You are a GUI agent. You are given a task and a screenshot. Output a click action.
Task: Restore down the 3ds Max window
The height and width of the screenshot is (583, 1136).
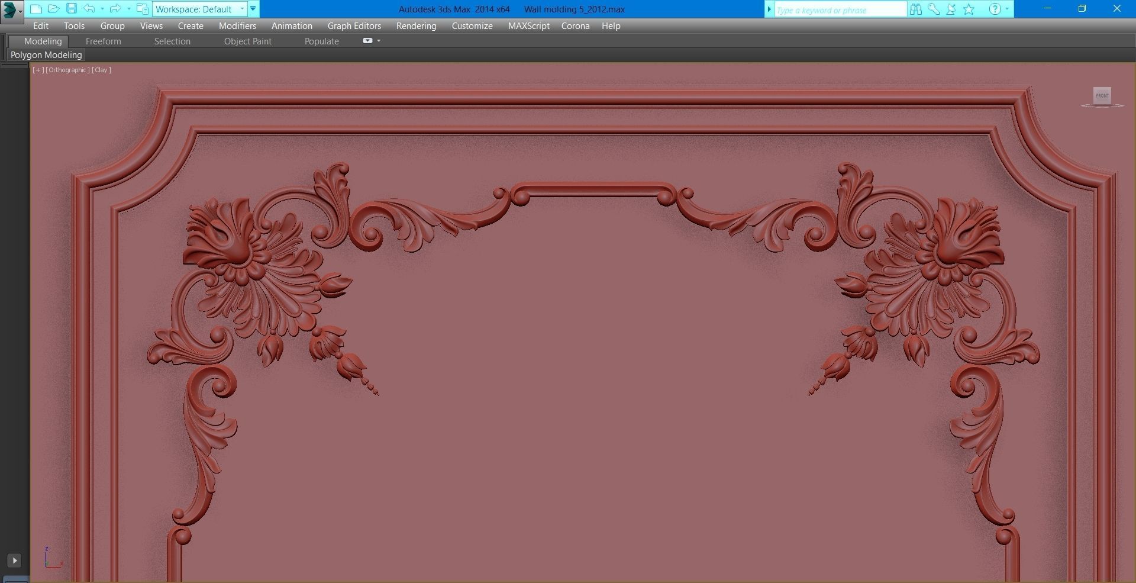coord(1082,8)
